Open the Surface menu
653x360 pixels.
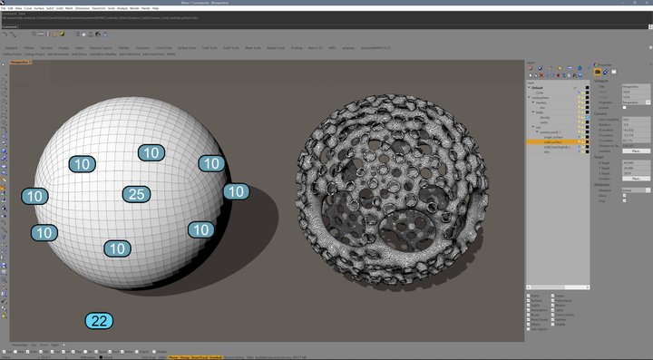point(39,8)
